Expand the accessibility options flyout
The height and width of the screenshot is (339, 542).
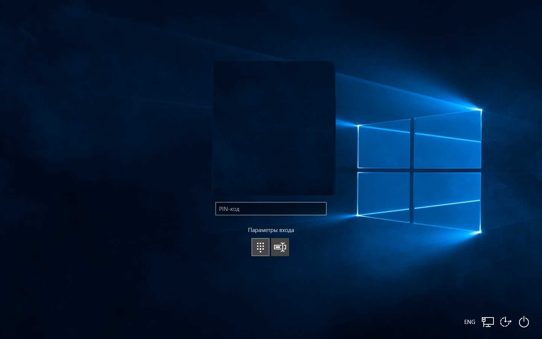click(x=505, y=322)
